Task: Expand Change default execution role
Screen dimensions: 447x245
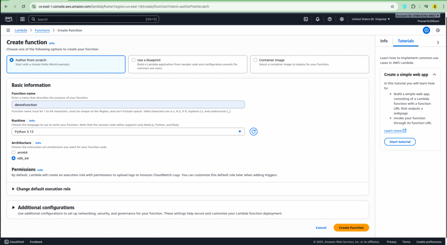Action: (41, 189)
